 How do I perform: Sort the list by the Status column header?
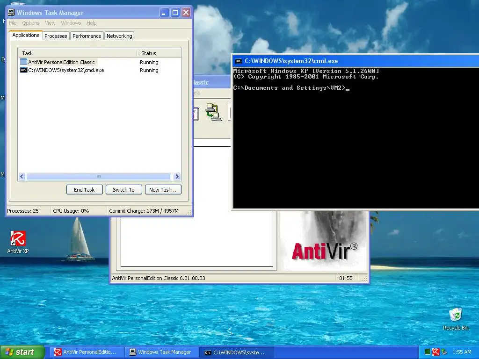159,53
